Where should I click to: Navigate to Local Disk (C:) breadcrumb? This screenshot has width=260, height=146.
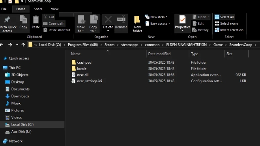coord(50,45)
